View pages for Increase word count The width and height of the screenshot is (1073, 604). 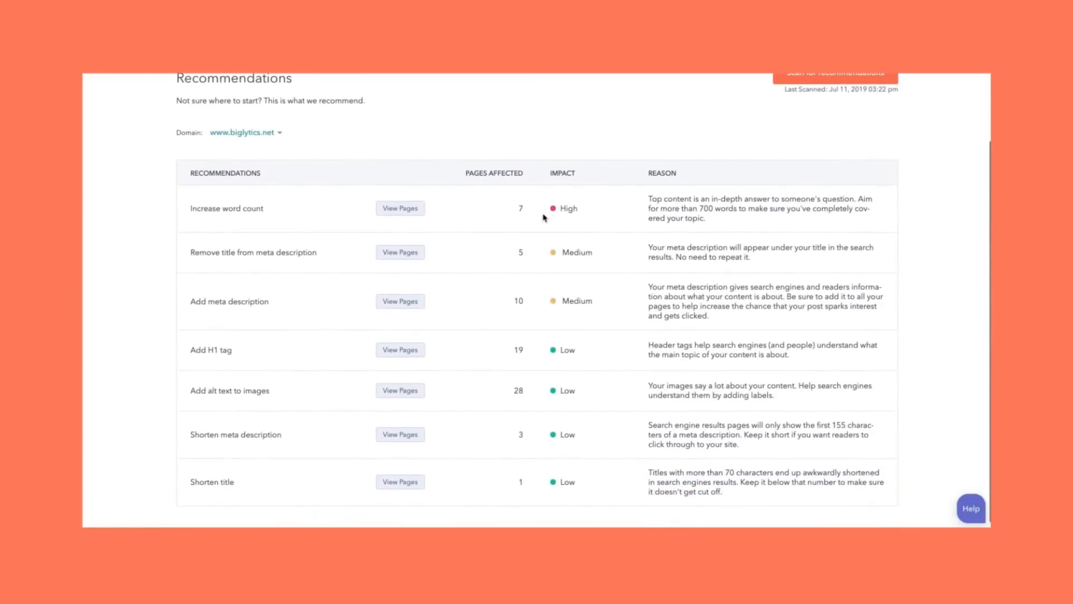point(400,209)
